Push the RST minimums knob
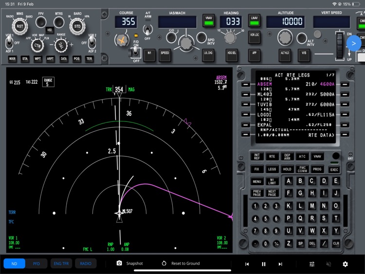Image resolution: width=365 pixels, height=274 pixels. [20, 26]
